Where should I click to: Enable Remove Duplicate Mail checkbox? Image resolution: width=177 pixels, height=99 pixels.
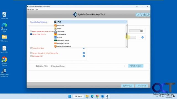pyautogui.click(x=31, y=31)
